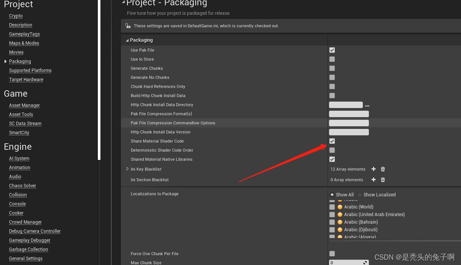The height and width of the screenshot is (265, 461).
Task: Collapse the Packaging section header
Action: 127,40
